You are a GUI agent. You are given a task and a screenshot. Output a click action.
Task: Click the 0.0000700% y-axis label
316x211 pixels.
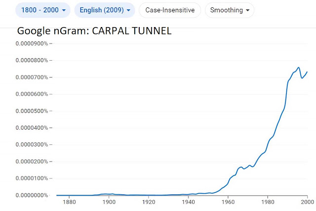click(32, 77)
